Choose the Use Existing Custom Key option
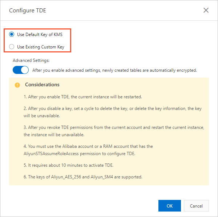 pos(12,47)
